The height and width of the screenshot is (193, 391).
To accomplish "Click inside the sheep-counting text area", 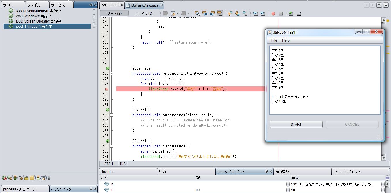I will click(x=325, y=80).
